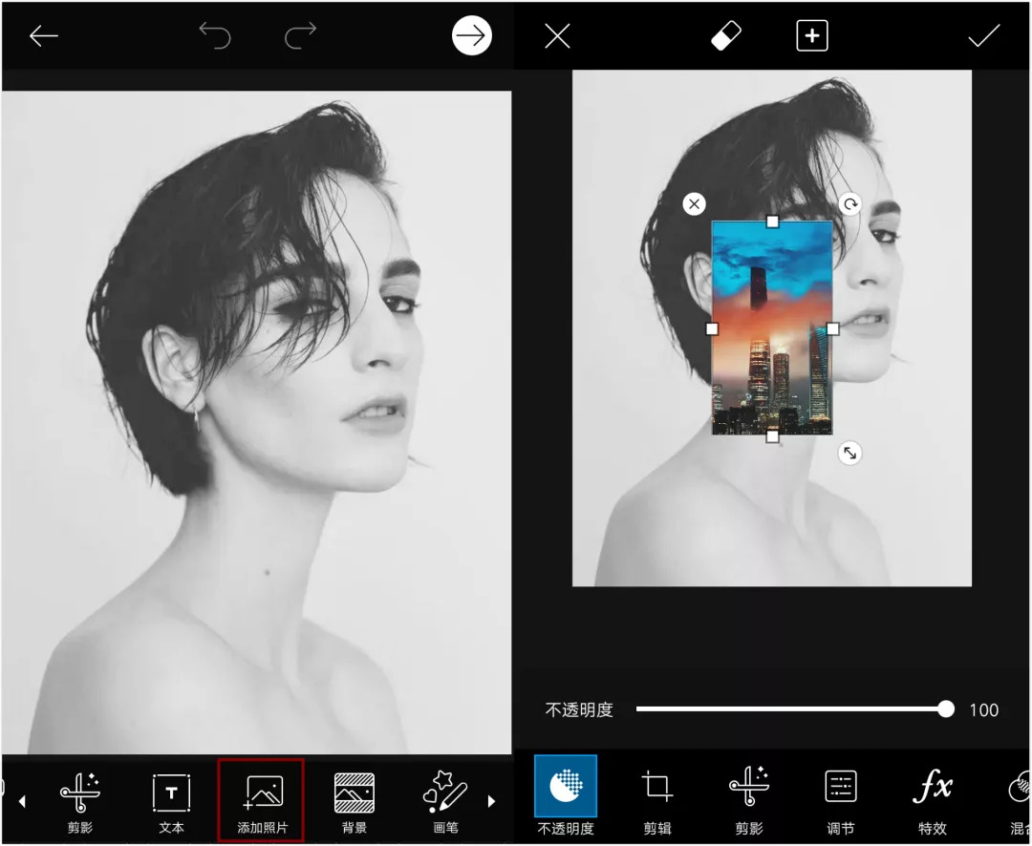Image resolution: width=1032 pixels, height=846 pixels.
Task: Select the 不透明度 opacity tab
Action: click(x=565, y=798)
